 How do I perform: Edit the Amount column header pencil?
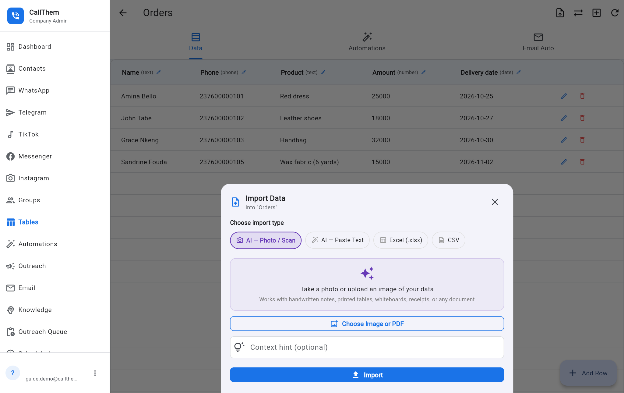pos(423,72)
